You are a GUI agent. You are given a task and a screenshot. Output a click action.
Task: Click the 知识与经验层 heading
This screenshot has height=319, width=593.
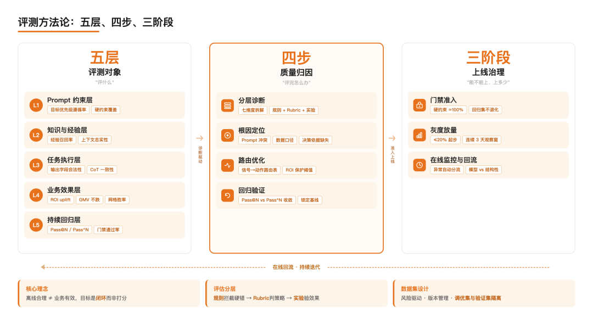coord(67,130)
